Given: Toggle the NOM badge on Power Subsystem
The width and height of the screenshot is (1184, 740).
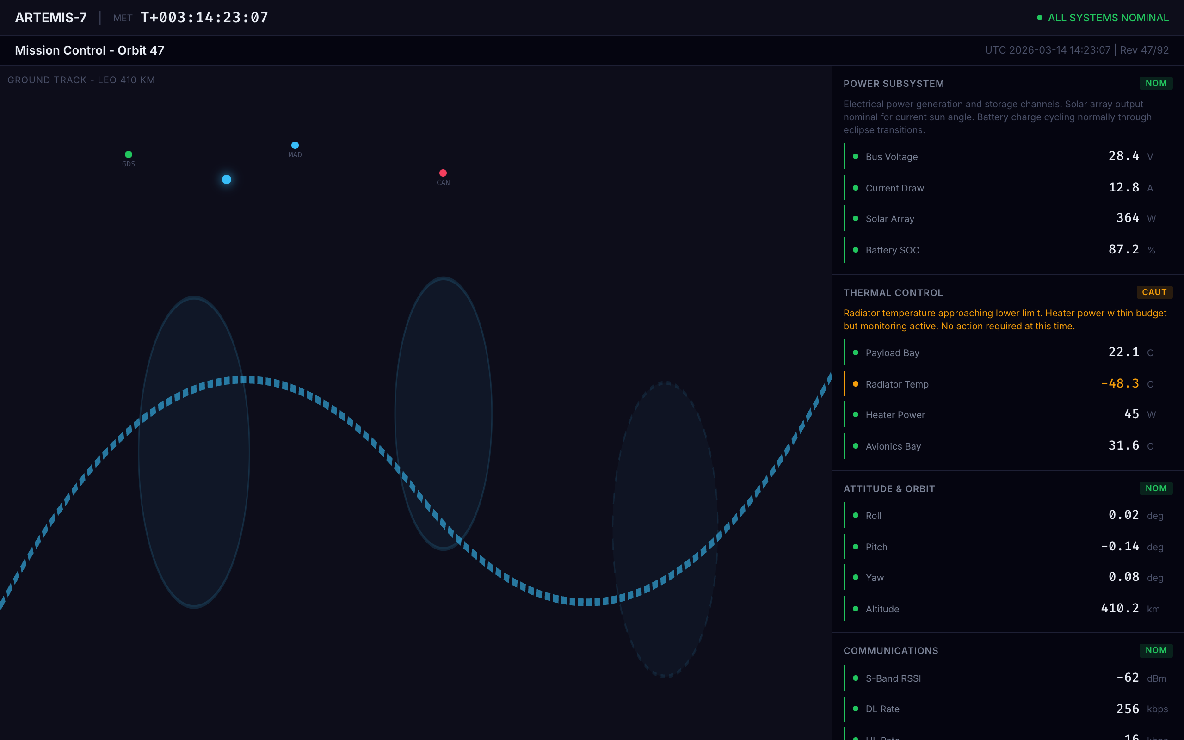Looking at the screenshot, I should point(1156,83).
